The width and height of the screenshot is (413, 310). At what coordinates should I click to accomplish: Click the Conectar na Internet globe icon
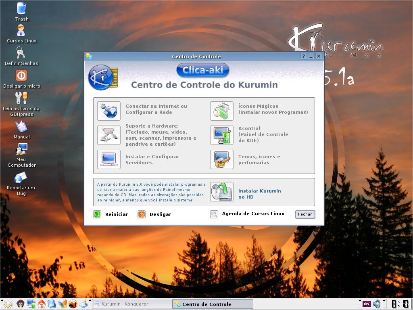(109, 111)
